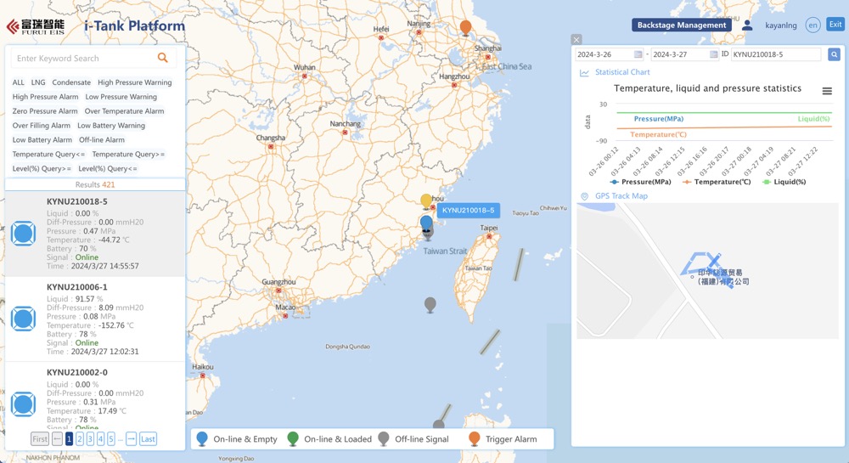
Task: Toggle Pressure(MPa) series in chart legend
Action: [640, 182]
